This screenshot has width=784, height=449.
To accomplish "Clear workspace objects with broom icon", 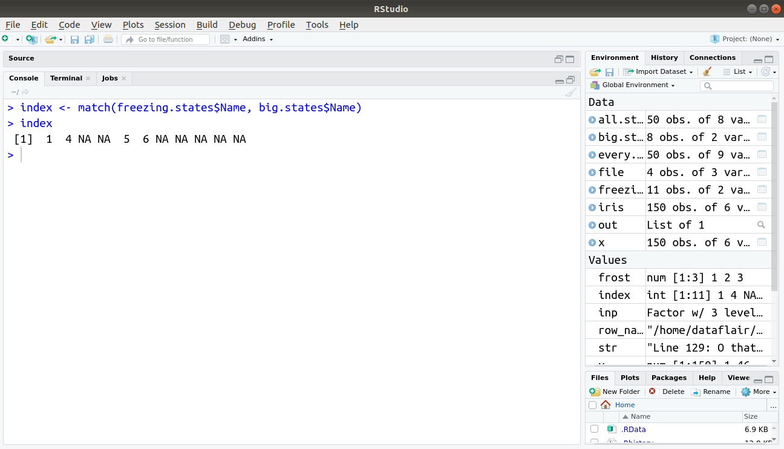I will click(x=707, y=71).
